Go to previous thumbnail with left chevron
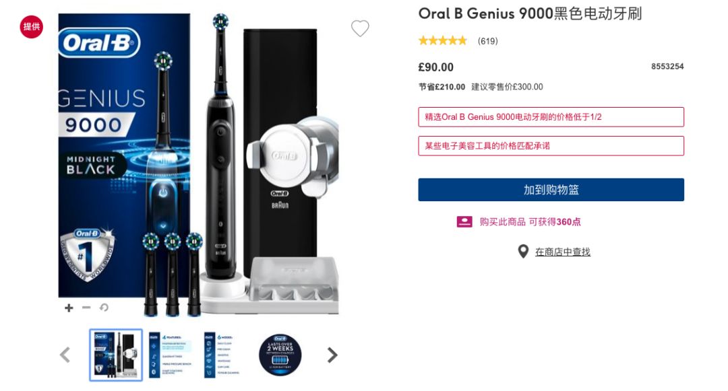Screen dimensions: 728x391 click(x=65, y=355)
